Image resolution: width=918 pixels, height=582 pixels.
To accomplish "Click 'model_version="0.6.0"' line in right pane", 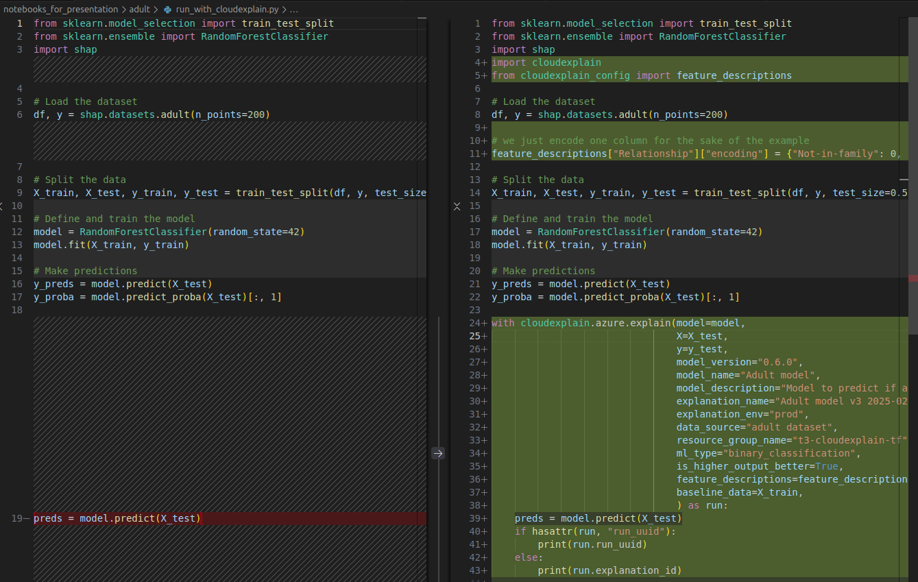I will tap(738, 362).
